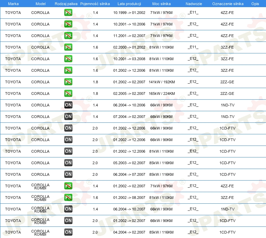Click the Marka column header
This screenshot has height=238, width=266.
[13, 4]
